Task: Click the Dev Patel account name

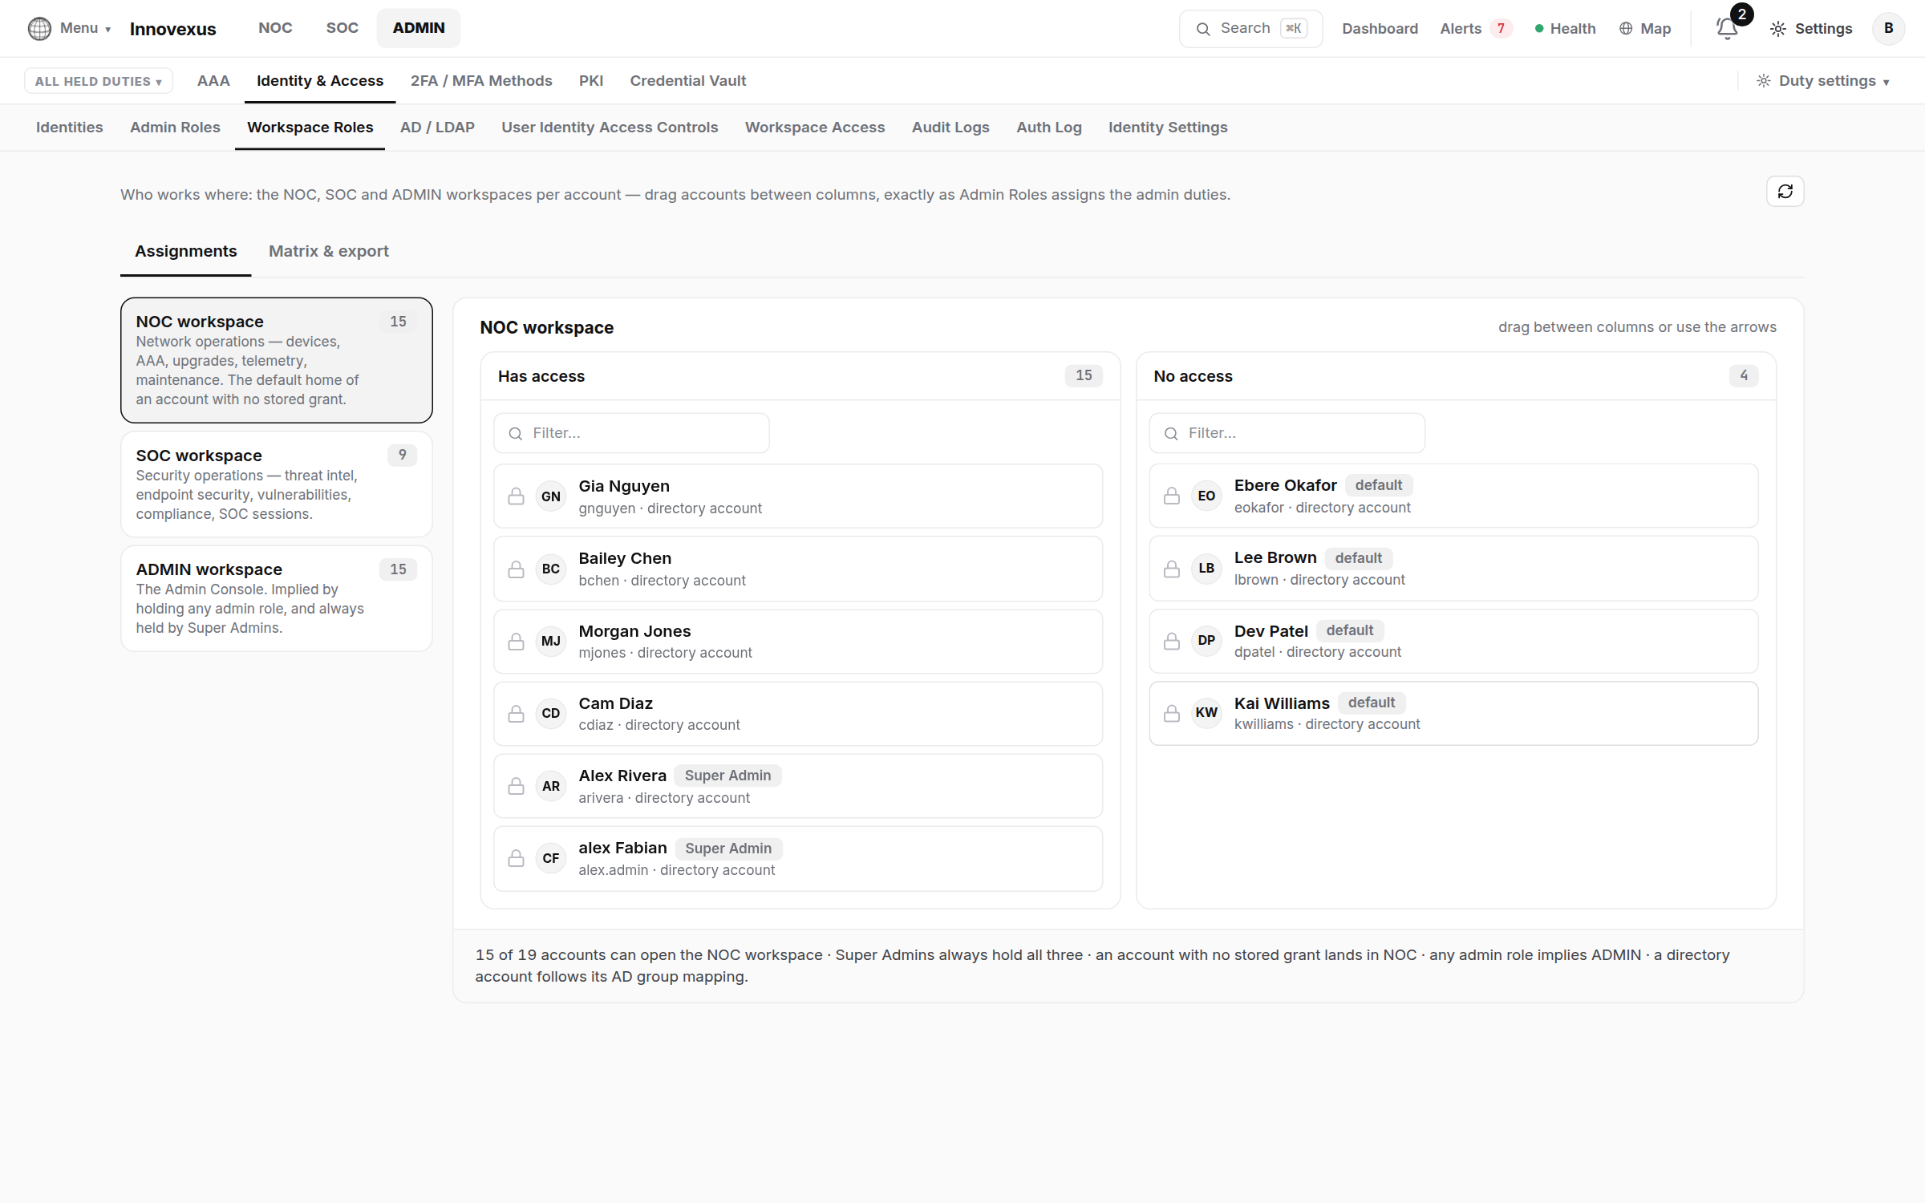Action: click(x=1270, y=630)
